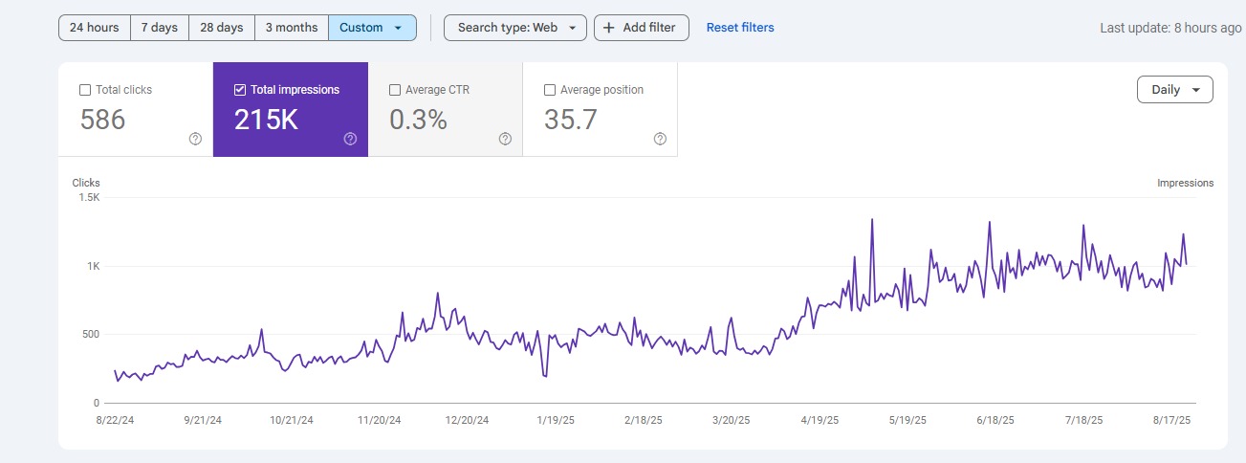Click the plus icon for Add filter
The width and height of the screenshot is (1246, 463).
tap(608, 28)
